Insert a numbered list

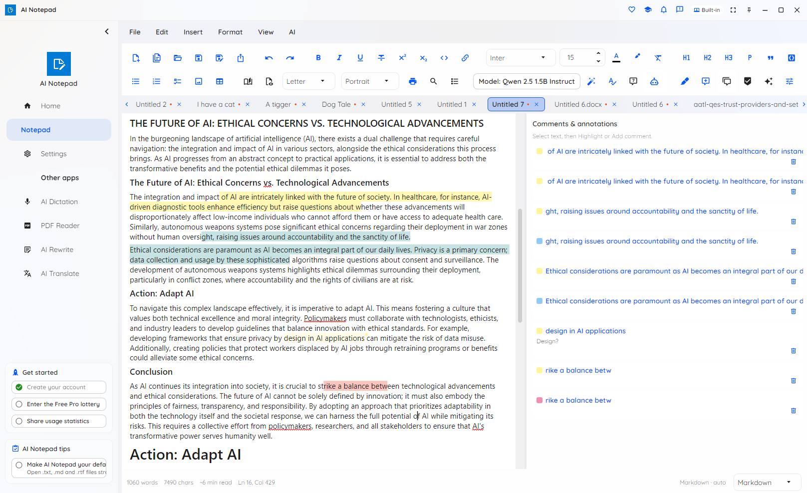click(157, 81)
